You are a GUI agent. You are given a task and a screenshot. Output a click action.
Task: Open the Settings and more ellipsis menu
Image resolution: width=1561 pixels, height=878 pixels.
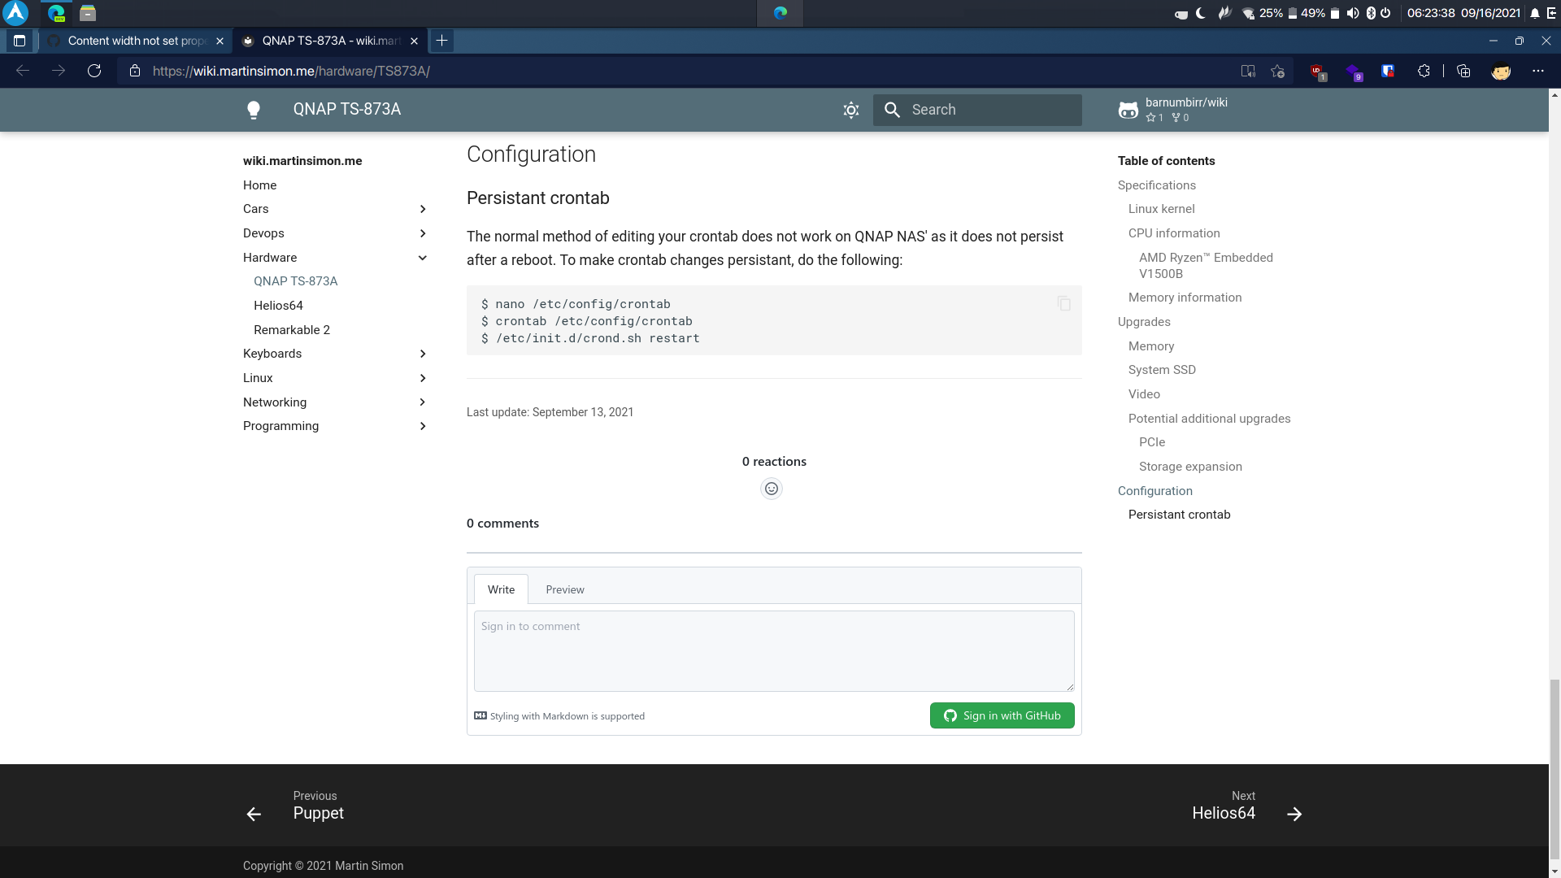click(1539, 72)
